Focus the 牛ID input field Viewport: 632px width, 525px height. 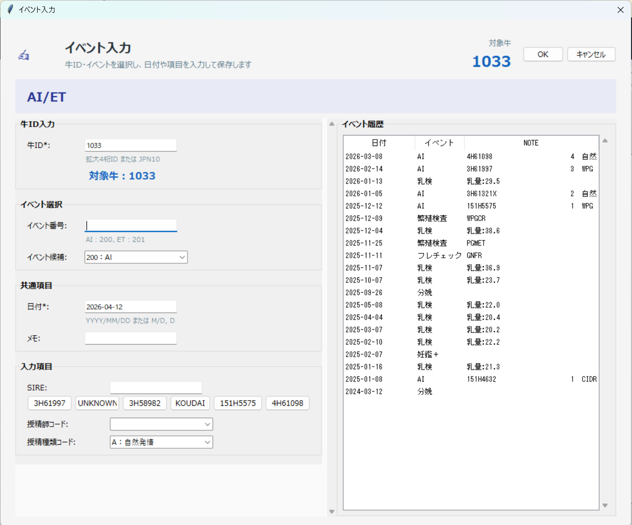[x=131, y=145]
